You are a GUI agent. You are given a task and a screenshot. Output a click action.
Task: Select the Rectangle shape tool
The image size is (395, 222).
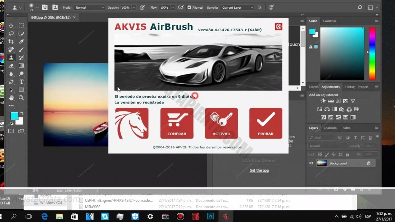point(21,90)
